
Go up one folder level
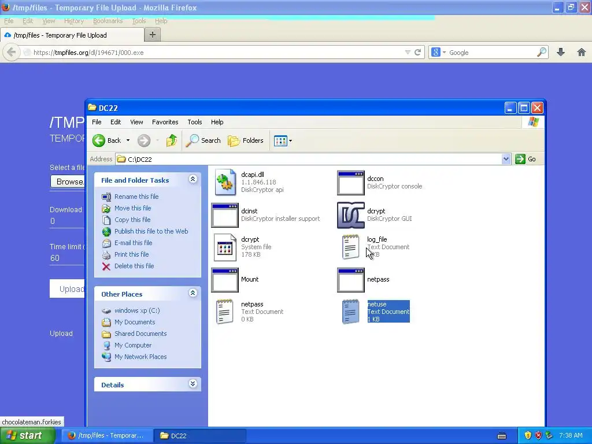point(171,140)
